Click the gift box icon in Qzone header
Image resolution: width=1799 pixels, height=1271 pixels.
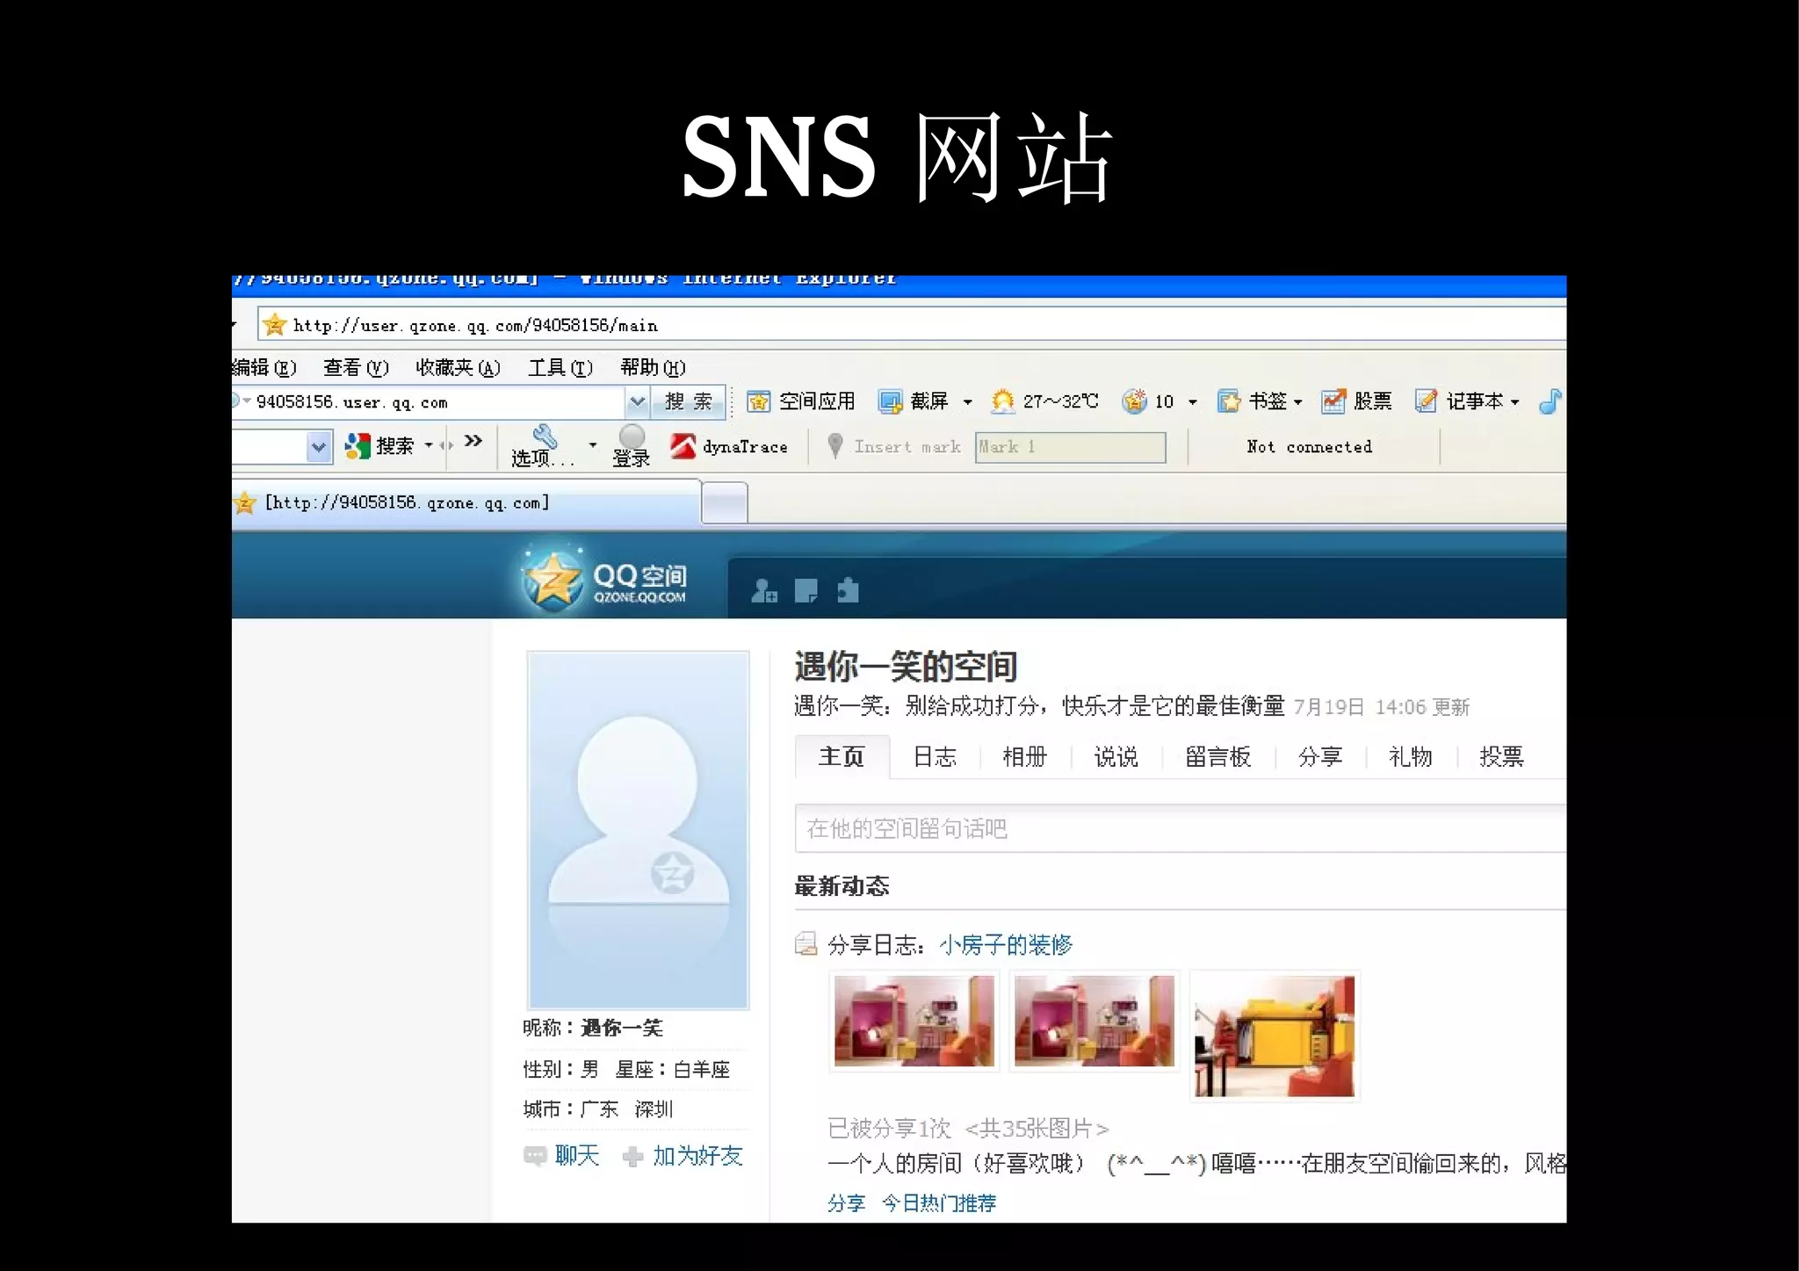848,590
